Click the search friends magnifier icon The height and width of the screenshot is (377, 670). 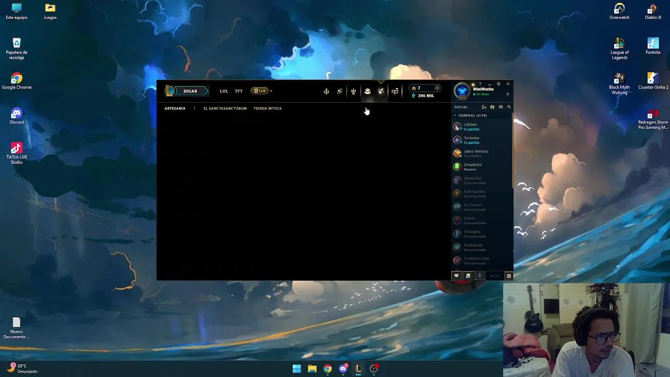[509, 107]
